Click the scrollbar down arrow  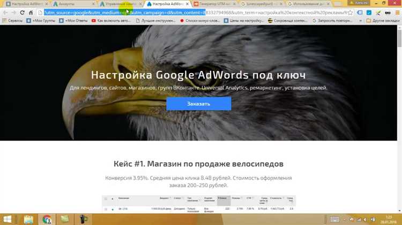pyautogui.click(x=399, y=211)
